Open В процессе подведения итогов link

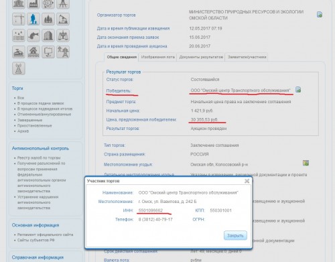pos(45,109)
